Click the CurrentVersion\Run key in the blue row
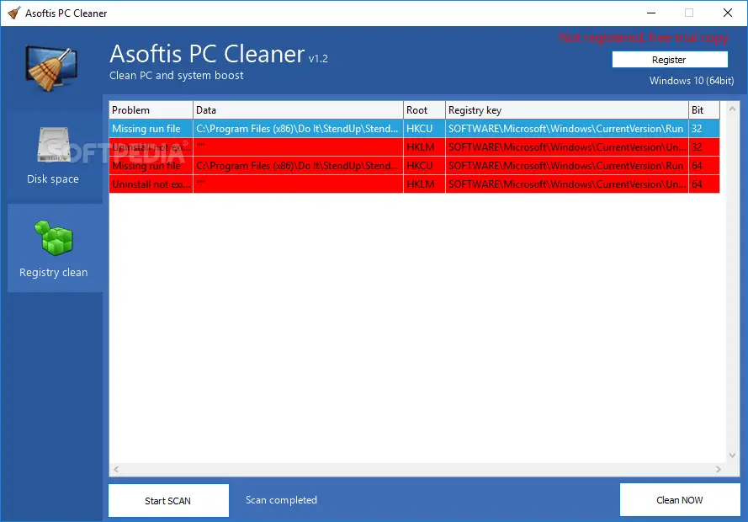Viewport: 748px width, 522px height. pyautogui.click(x=567, y=129)
